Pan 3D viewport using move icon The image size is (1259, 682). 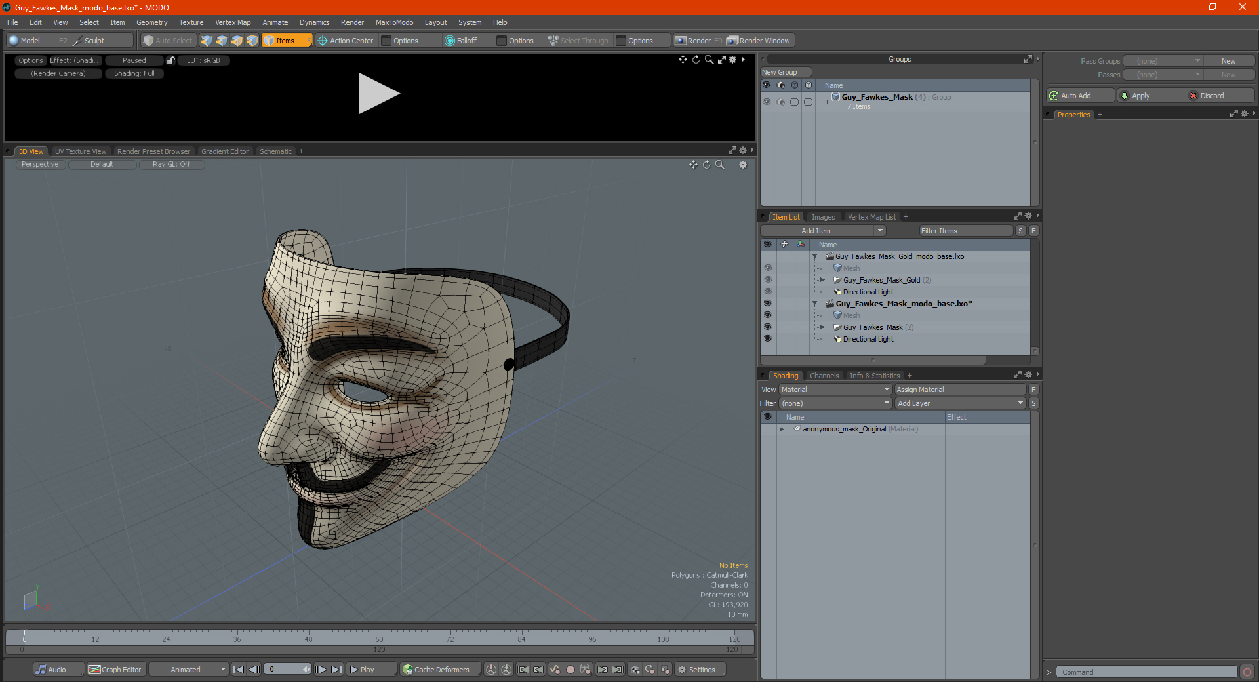(x=693, y=165)
